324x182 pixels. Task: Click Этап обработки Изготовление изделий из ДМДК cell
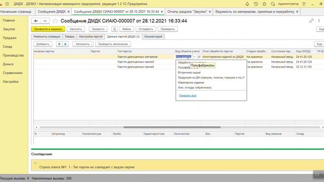(223, 57)
